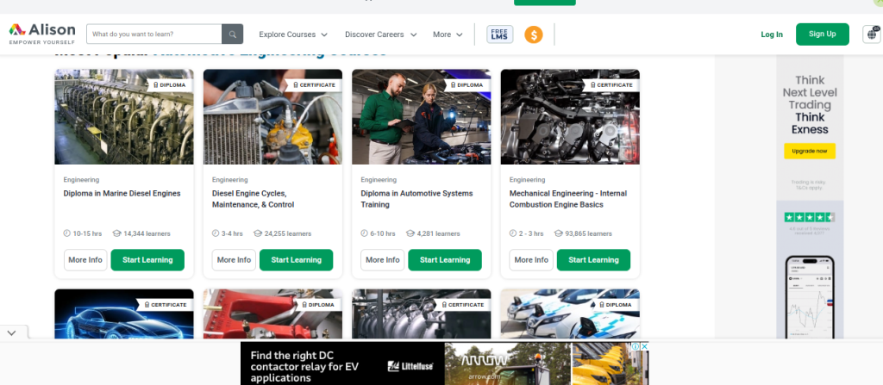Expand the Explore Courses dropdown
The image size is (883, 385).
click(x=293, y=34)
